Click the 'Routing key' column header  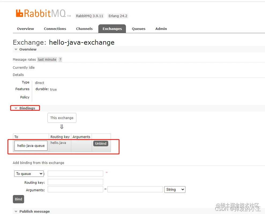pyautogui.click(x=60, y=137)
